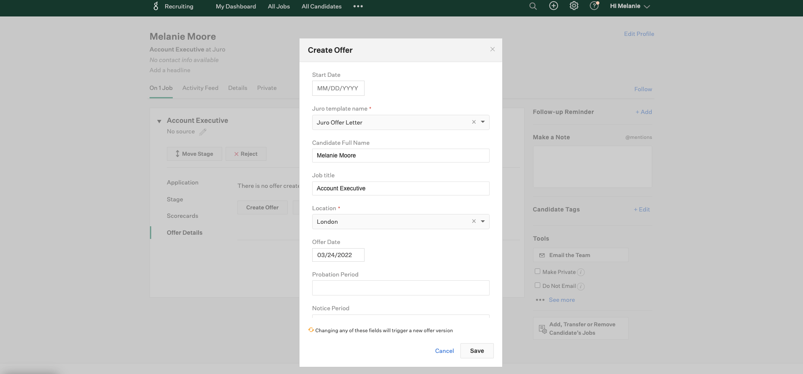
Task: Click the Greenhouse logo icon
Action: pos(156,6)
